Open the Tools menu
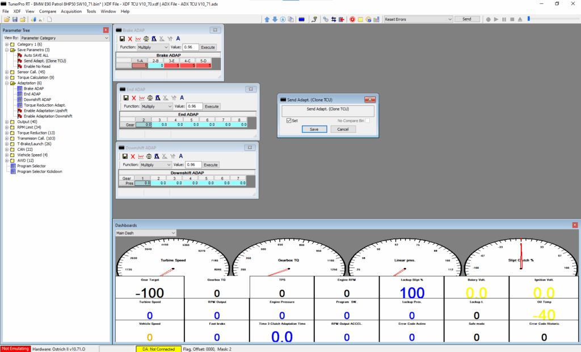Viewport: 581px width, 352px height. coord(91,11)
